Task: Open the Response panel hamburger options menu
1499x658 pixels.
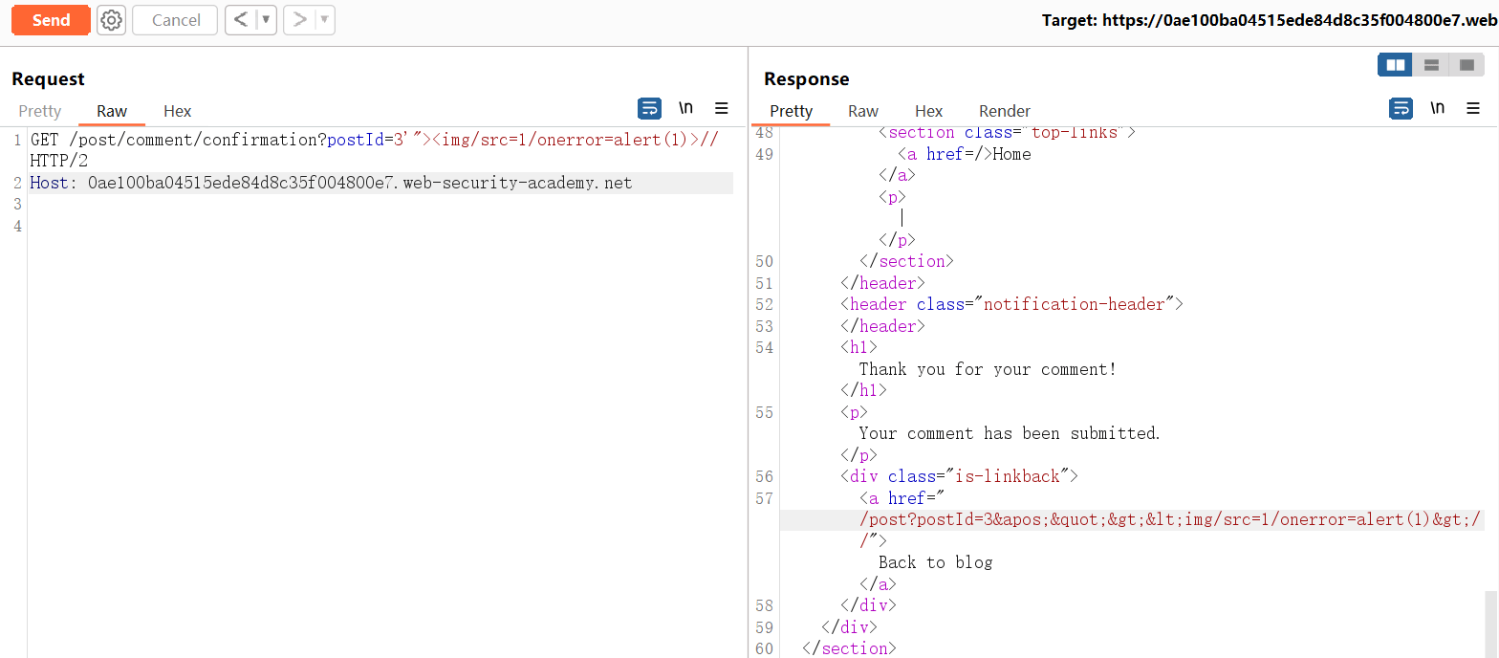Action: tap(1473, 108)
